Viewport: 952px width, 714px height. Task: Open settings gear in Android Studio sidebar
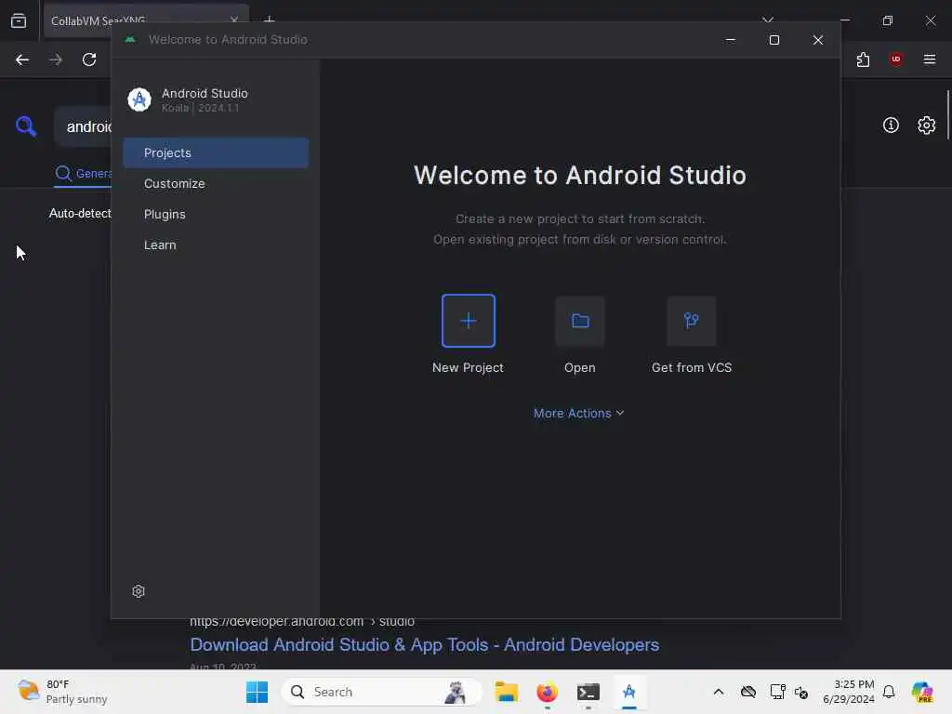(139, 591)
